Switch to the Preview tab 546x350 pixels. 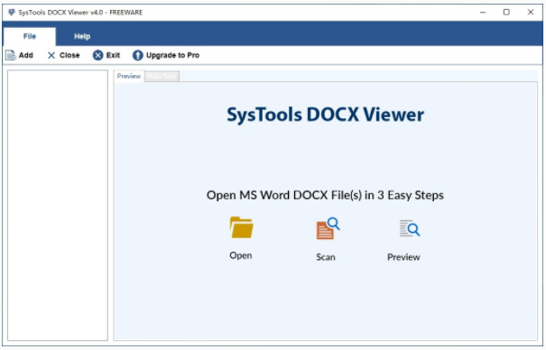click(129, 76)
